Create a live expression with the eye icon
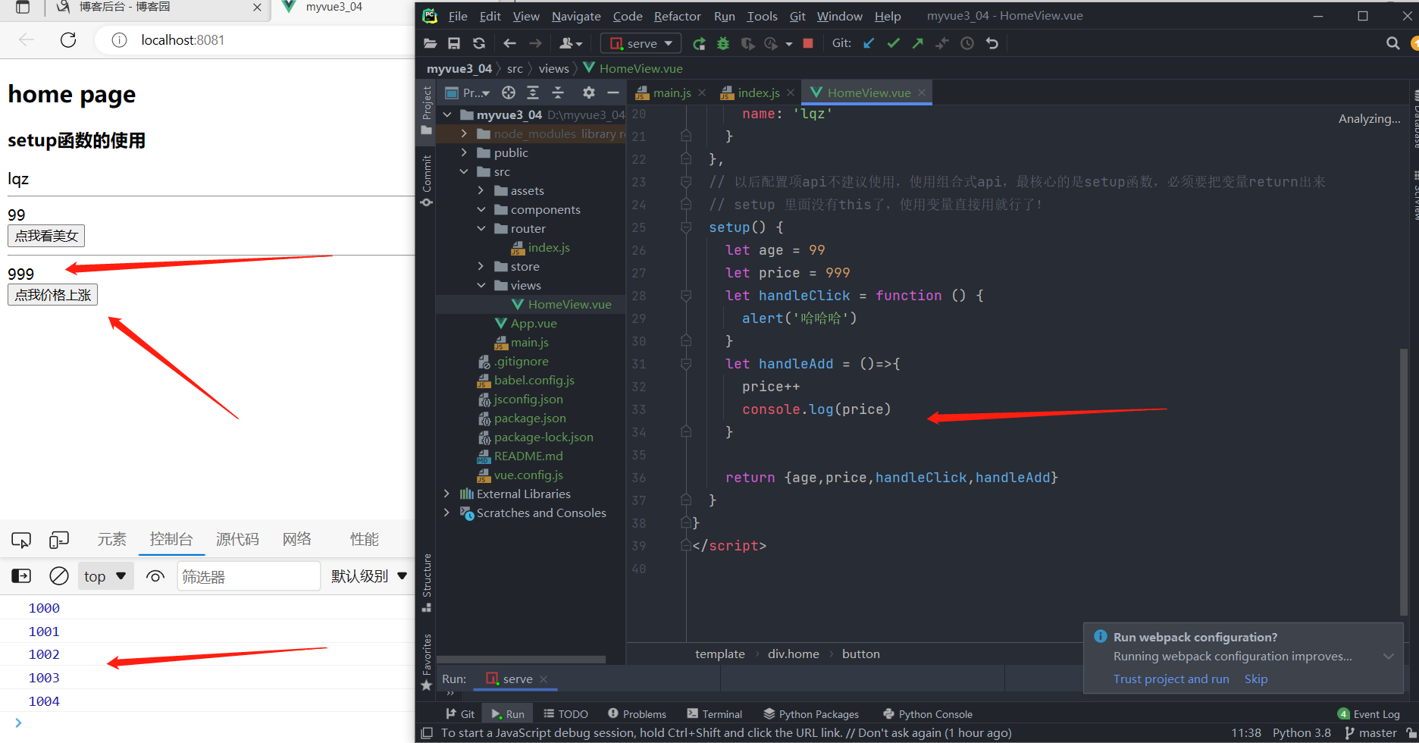Viewport: 1419px width, 743px height. [155, 576]
